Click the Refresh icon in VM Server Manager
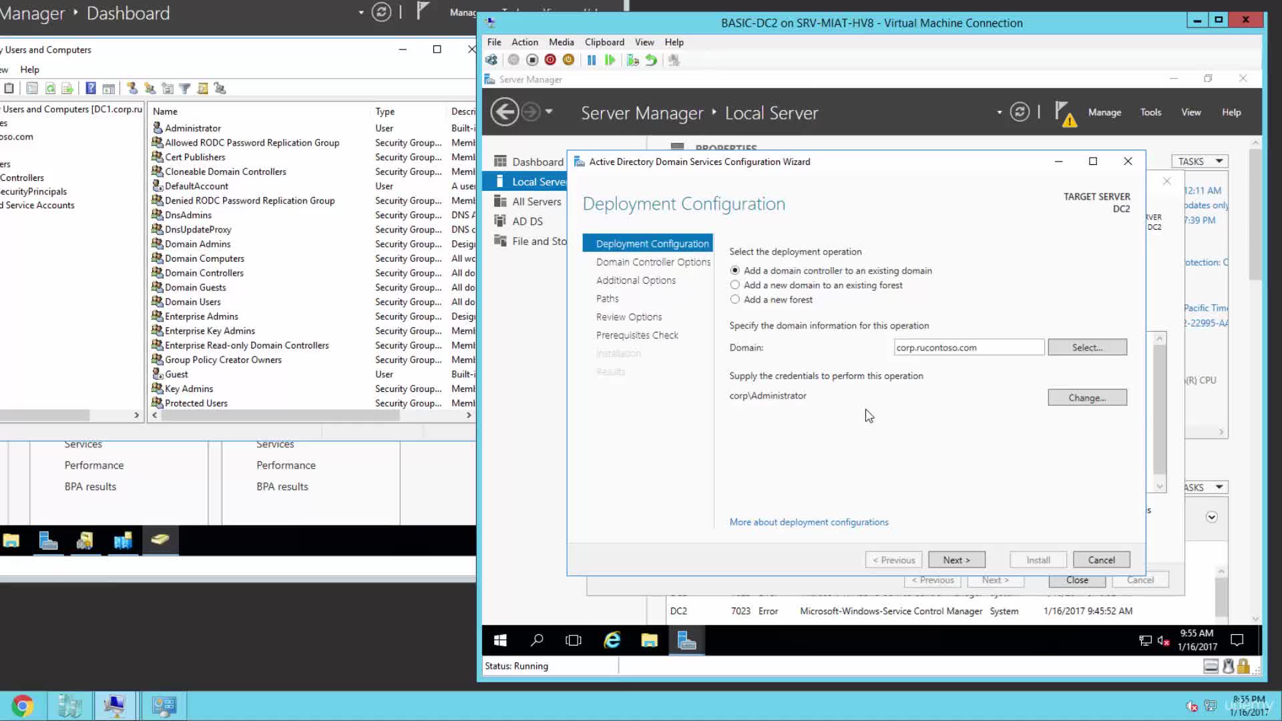This screenshot has width=1282, height=721. coord(1020,112)
